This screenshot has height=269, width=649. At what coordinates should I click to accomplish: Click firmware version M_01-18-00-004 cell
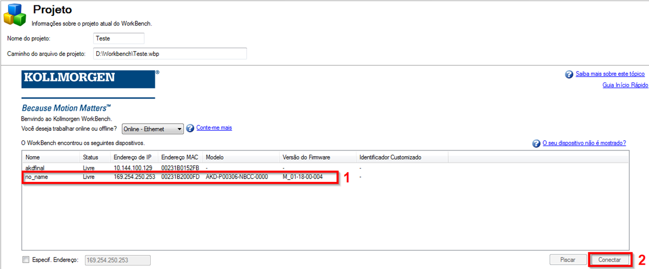302,176
